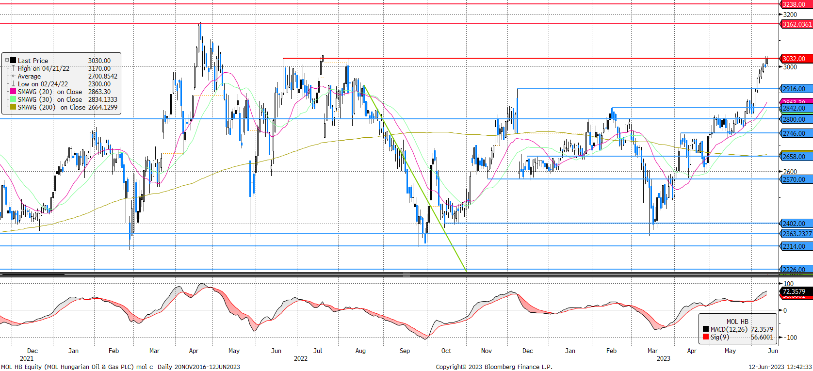Click the legend value 3030.00
813x371 pixels.
coord(99,61)
